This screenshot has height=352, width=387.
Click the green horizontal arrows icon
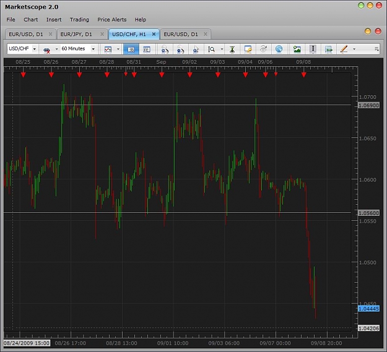329,49
